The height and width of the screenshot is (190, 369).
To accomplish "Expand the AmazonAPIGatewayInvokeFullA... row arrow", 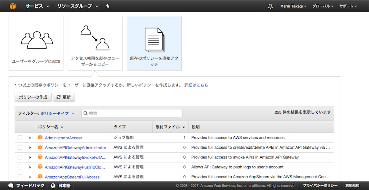I will click(30, 157).
